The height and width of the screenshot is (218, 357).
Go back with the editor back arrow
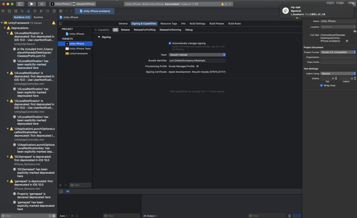[x=66, y=11]
